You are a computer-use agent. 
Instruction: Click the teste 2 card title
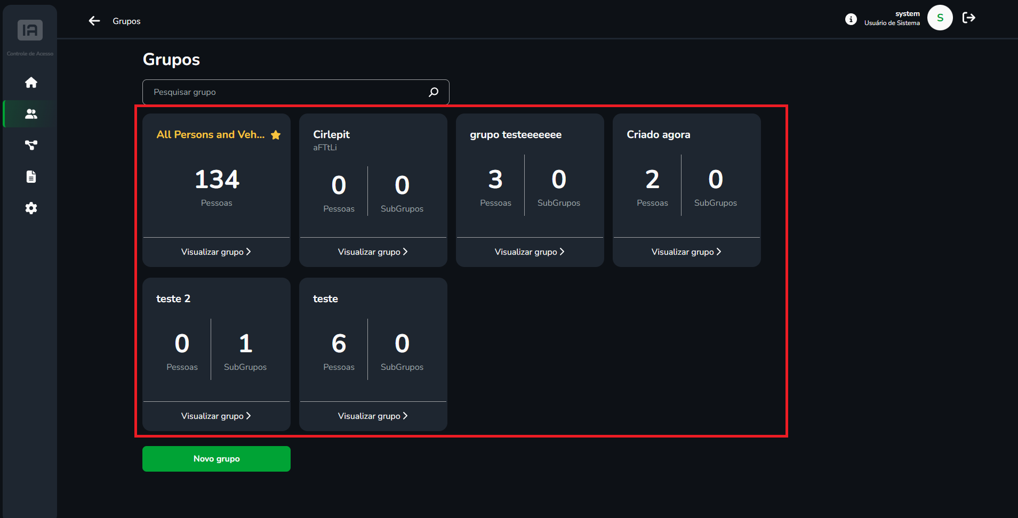pos(173,298)
